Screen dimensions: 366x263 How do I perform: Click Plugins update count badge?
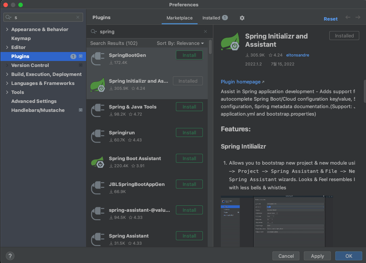coord(73,56)
